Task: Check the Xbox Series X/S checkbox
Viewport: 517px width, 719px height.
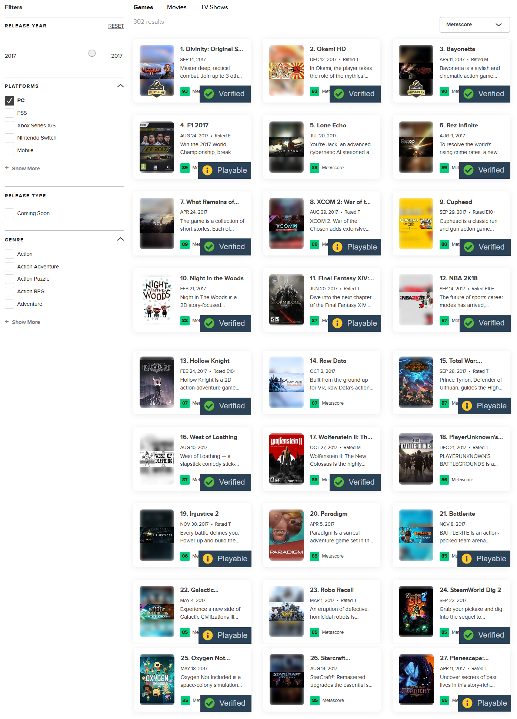Action: pyautogui.click(x=10, y=126)
